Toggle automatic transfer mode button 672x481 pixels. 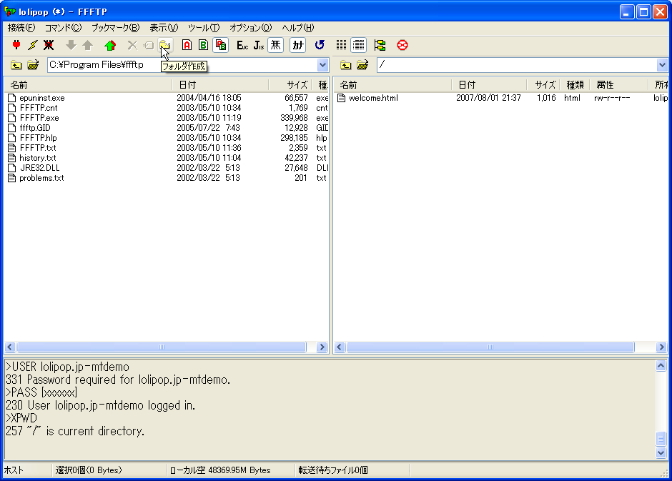[221, 45]
